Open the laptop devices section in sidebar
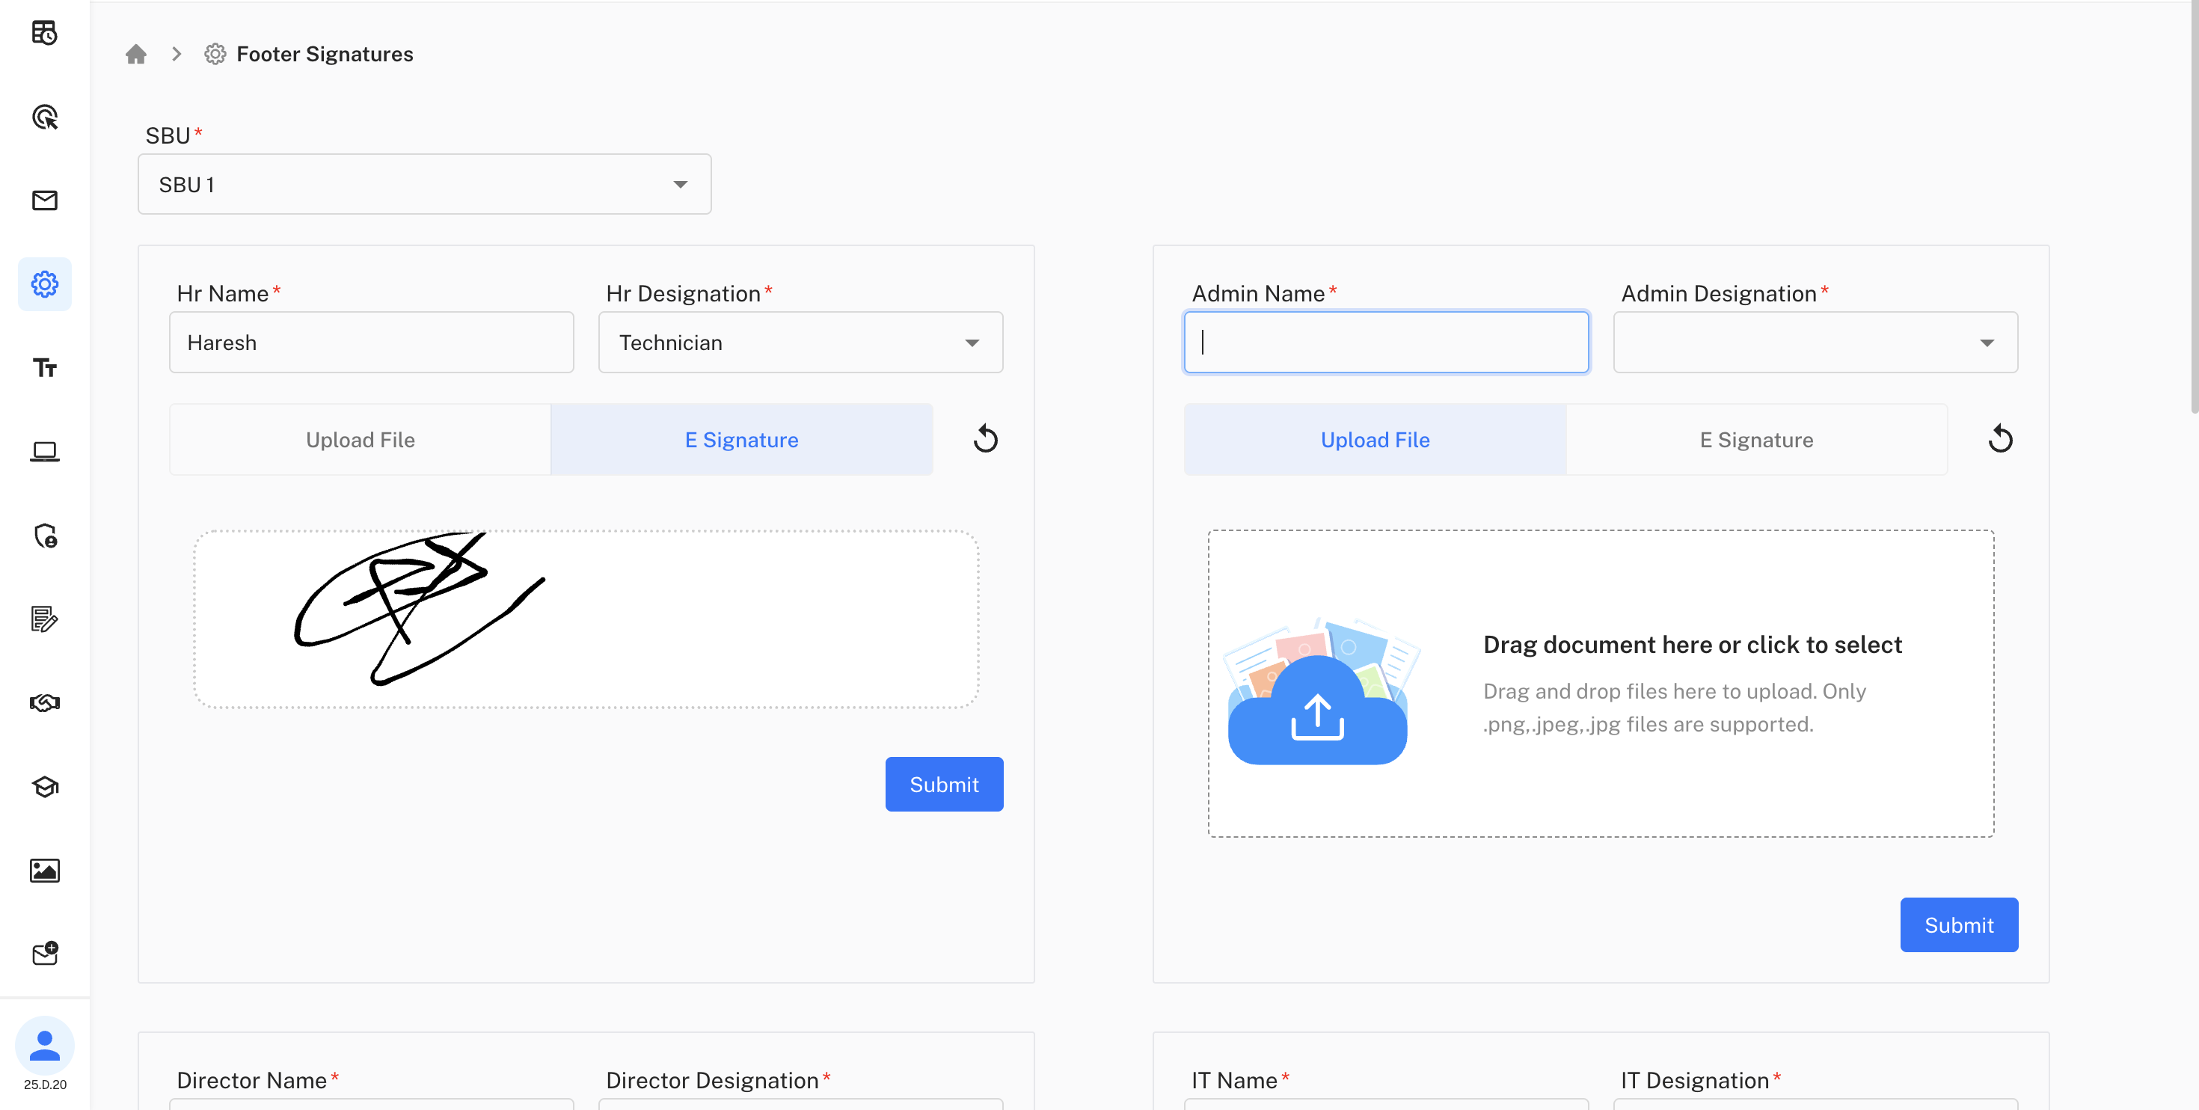 tap(44, 451)
